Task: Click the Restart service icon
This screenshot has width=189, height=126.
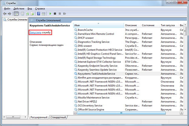Action: coord(65,14)
